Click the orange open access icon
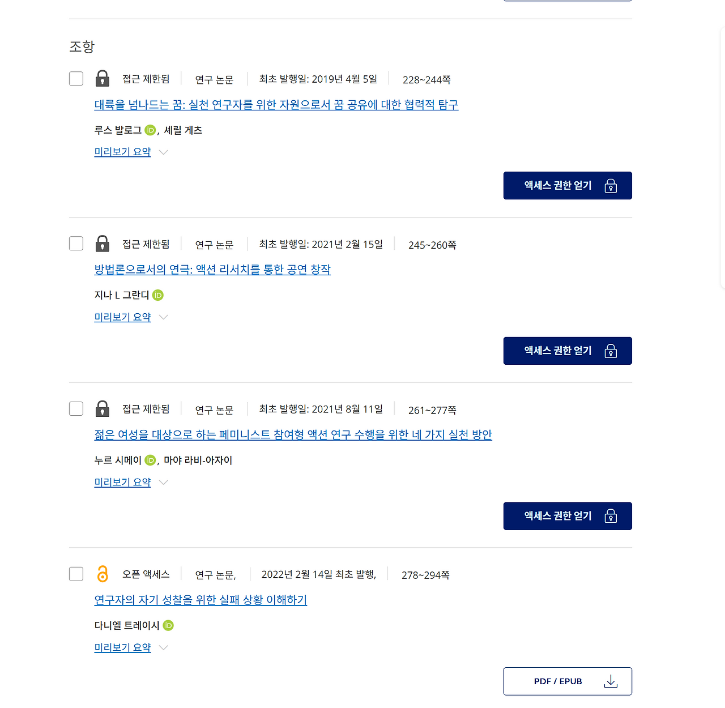Image resolution: width=725 pixels, height=708 pixels. [103, 574]
